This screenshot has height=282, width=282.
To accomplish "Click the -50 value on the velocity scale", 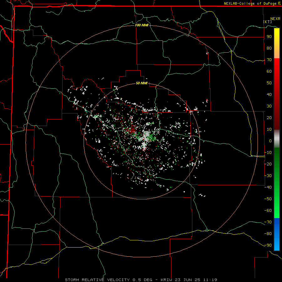I will pyautogui.click(x=268, y=199).
